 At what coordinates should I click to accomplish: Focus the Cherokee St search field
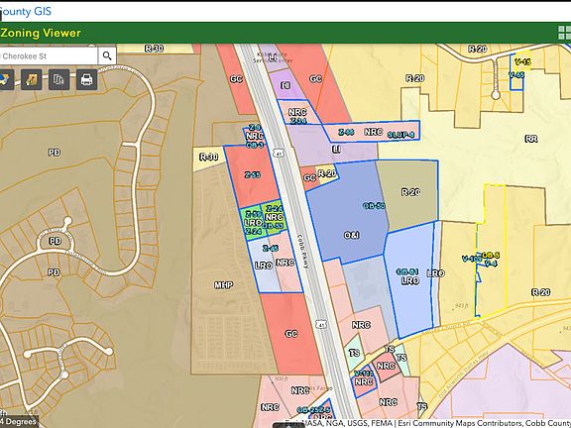click(x=49, y=56)
